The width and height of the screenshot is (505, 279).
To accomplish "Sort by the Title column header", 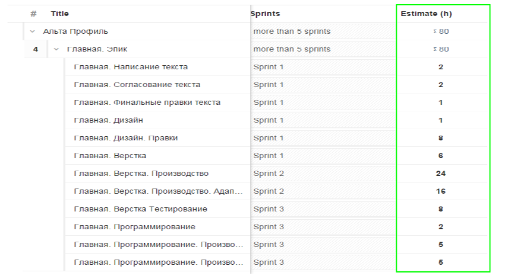I will 59,14.
